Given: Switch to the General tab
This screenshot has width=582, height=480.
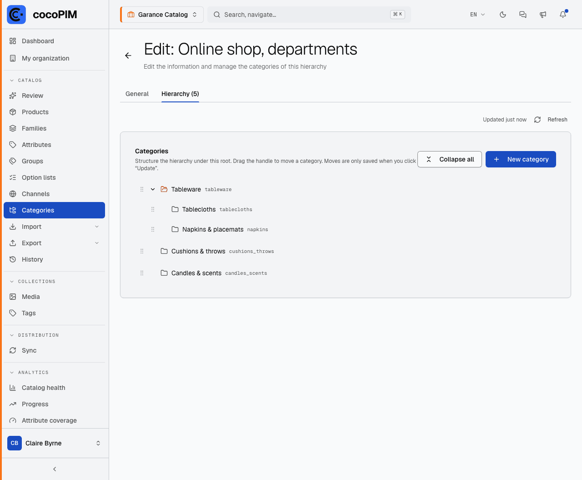Looking at the screenshot, I should [x=137, y=94].
